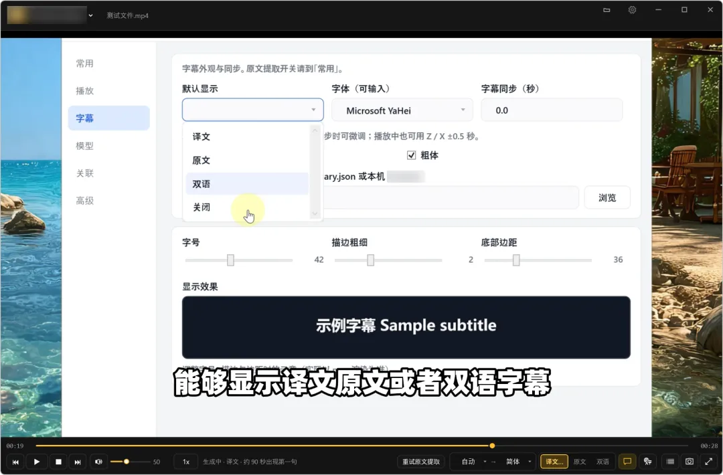The width and height of the screenshot is (723, 475).
Task: Skip to next track button
Action: (x=78, y=462)
